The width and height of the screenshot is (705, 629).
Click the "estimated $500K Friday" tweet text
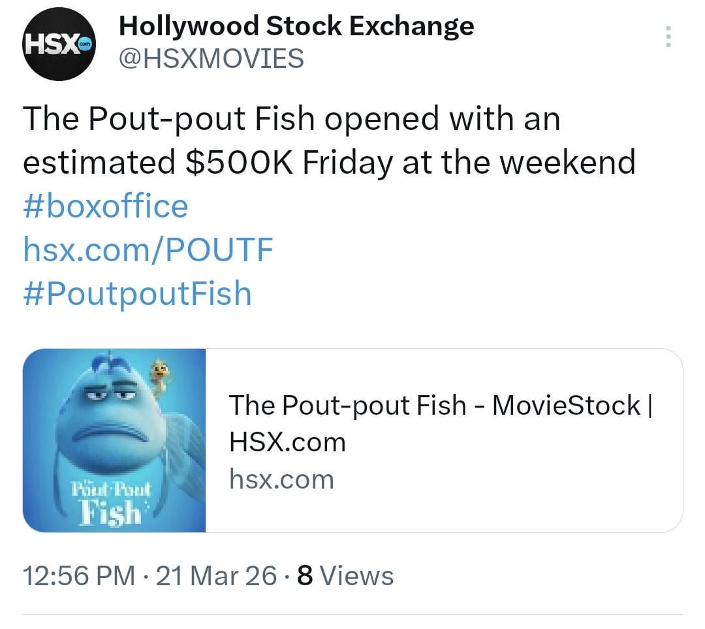209,162
